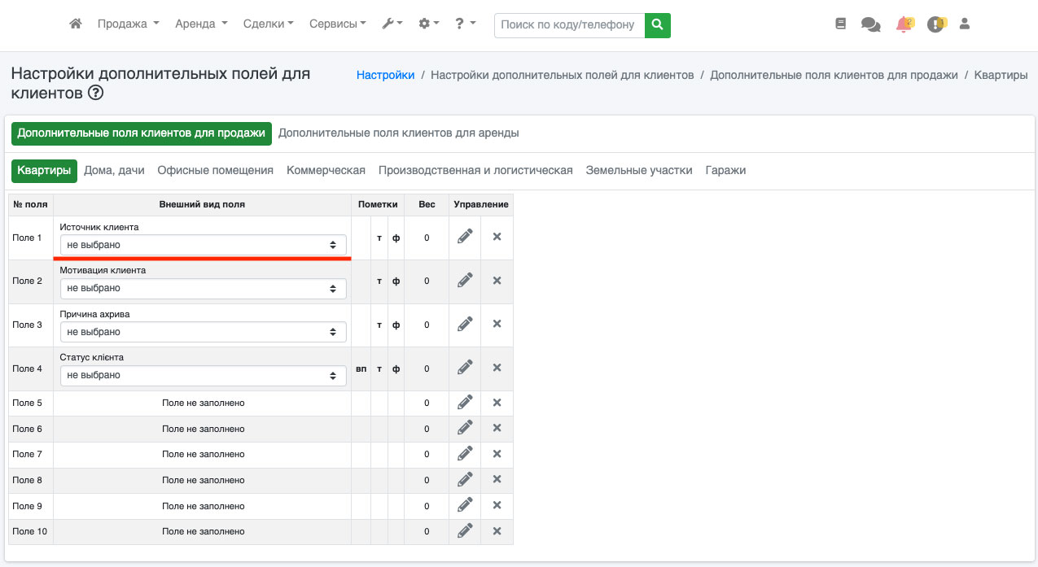Switch to Дома, дачи tab
1038x567 pixels.
[114, 171]
